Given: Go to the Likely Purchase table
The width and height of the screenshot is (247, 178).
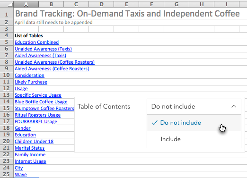Looking at the screenshot, I should point(31,82).
